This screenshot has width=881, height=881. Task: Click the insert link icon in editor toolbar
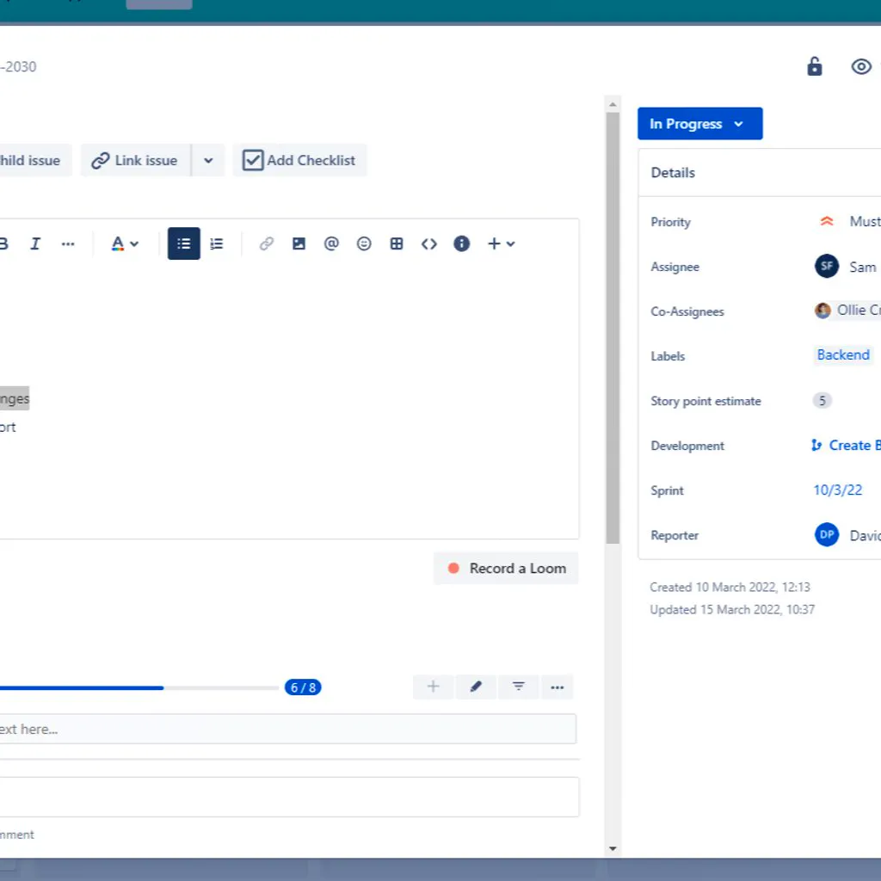click(x=267, y=244)
